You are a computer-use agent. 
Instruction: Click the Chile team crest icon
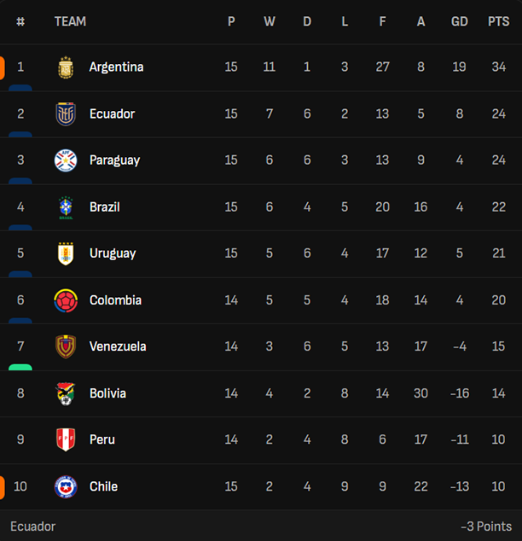tap(66, 486)
